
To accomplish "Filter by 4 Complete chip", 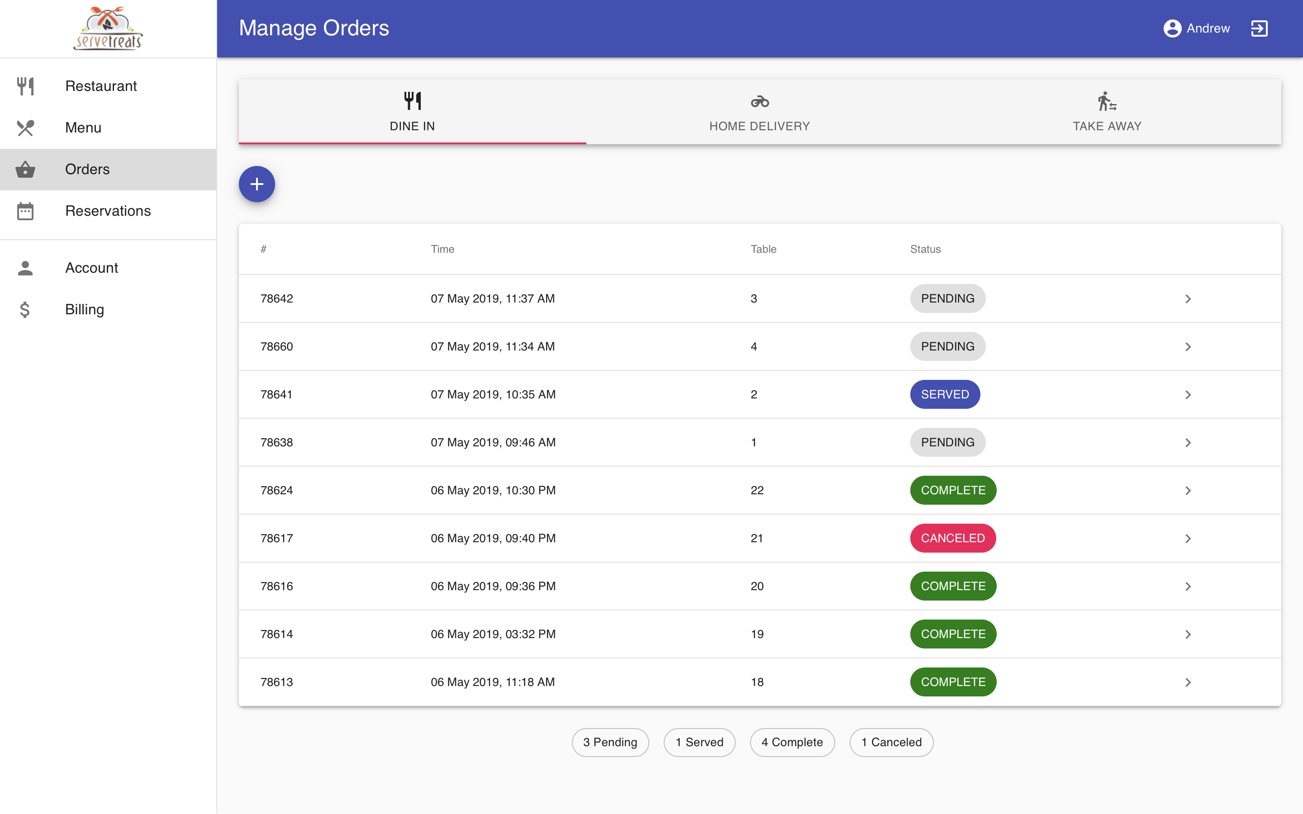I will coord(792,743).
